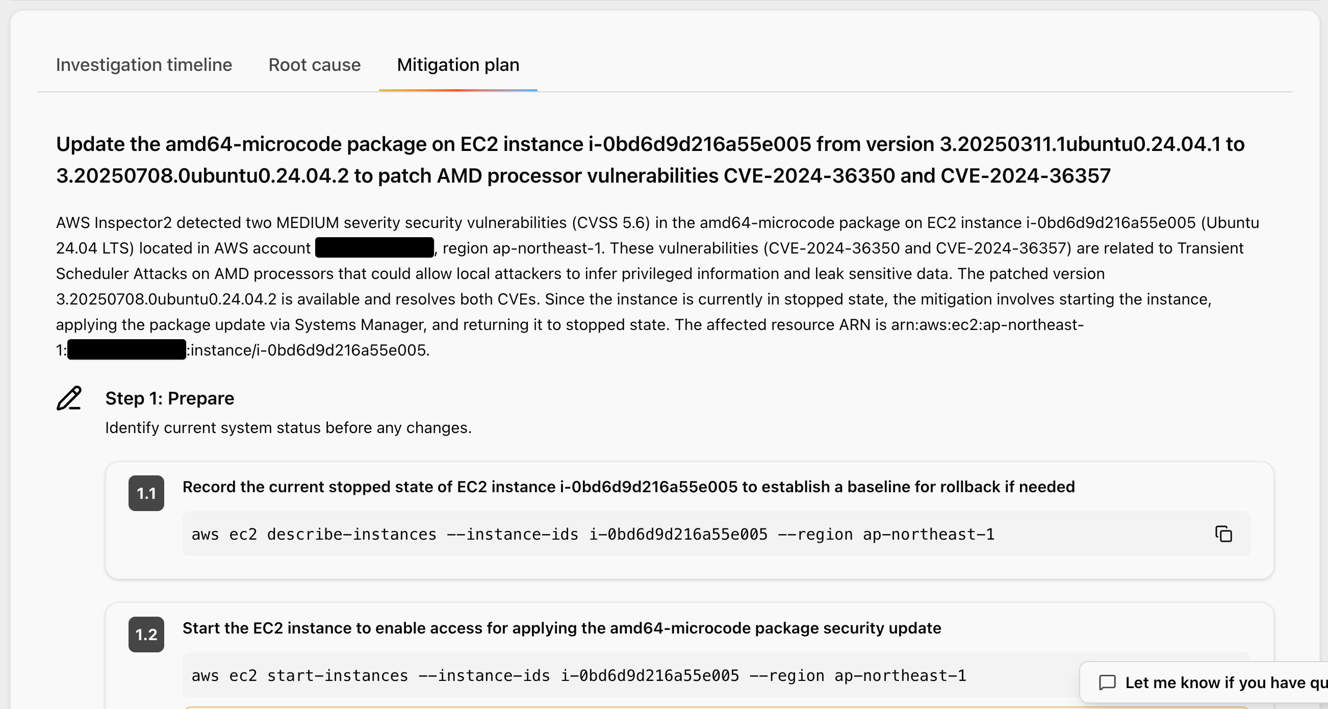The width and height of the screenshot is (1328, 709).
Task: Click the gradient underline beneath Mitigation plan
Action: coord(458,91)
